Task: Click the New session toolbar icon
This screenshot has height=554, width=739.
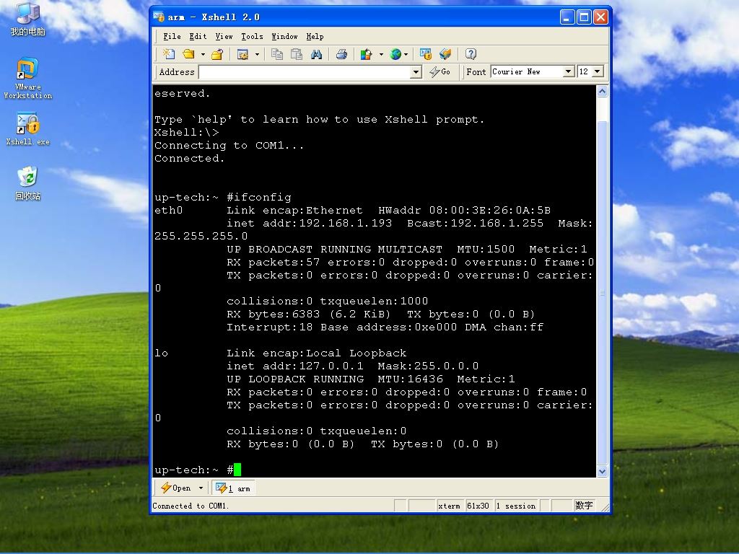Action: tap(169, 54)
